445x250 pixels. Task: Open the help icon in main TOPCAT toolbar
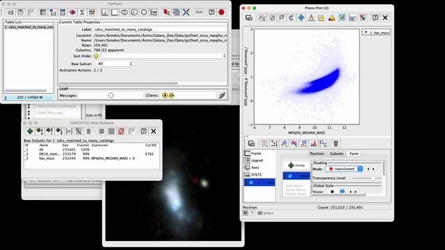click(x=211, y=12)
